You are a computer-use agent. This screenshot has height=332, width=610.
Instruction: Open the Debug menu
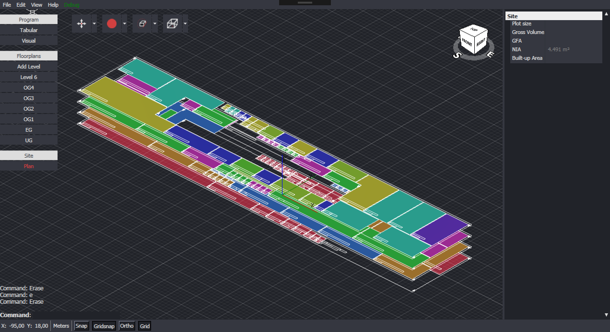point(72,5)
